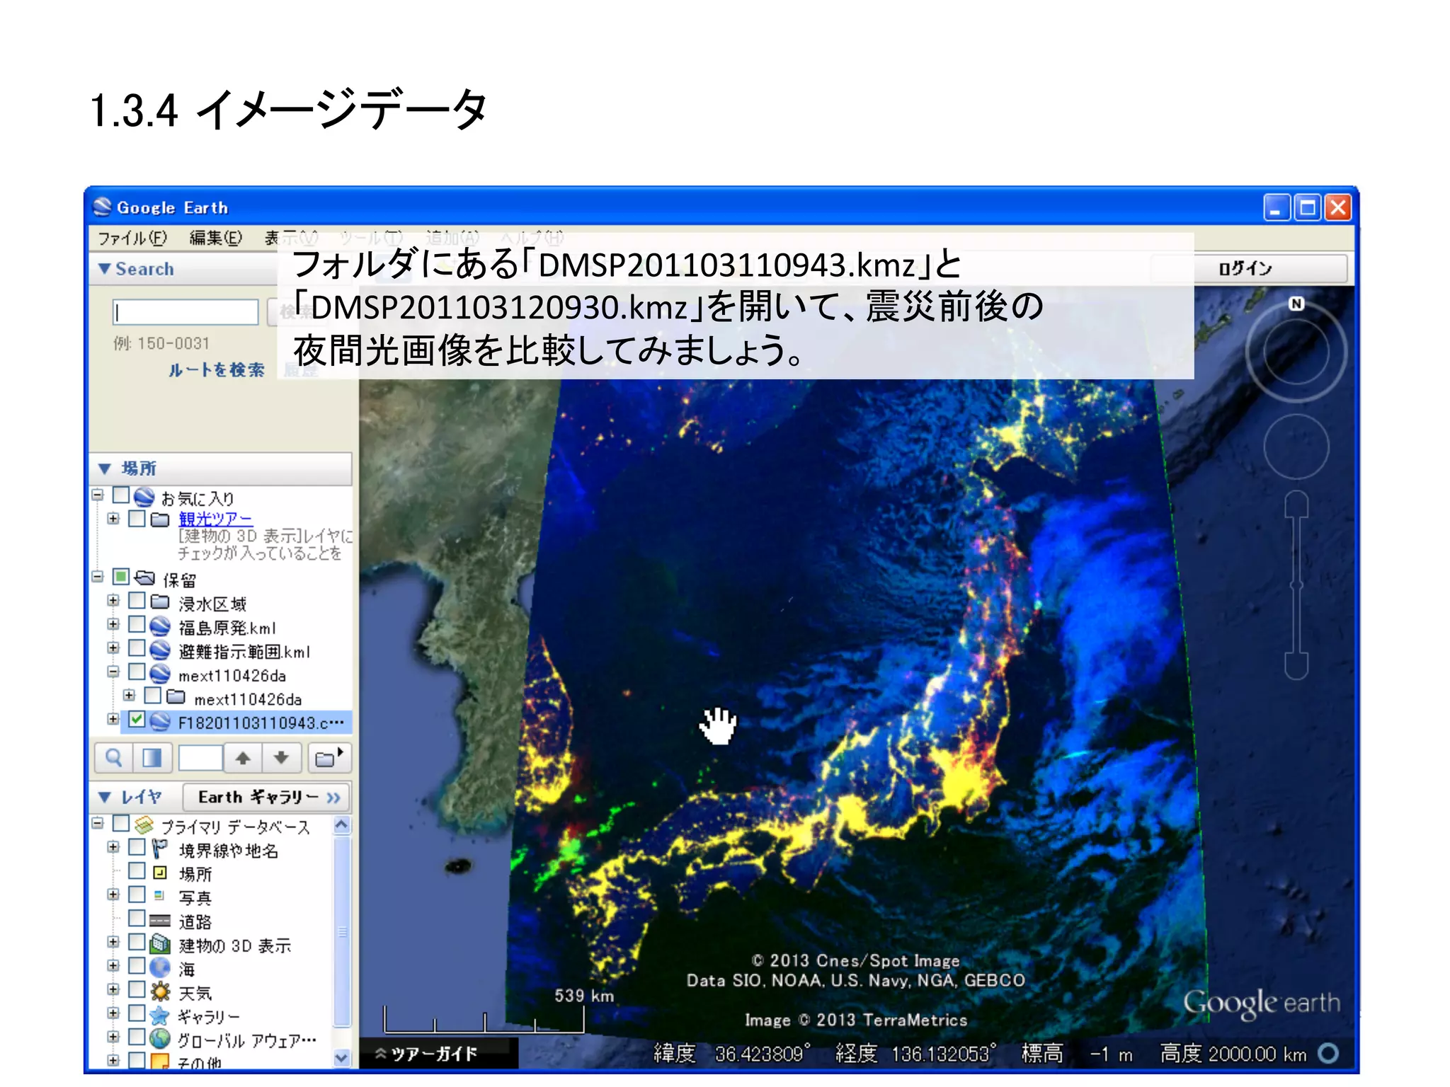This screenshot has width=1450, height=1087.
Task: Click the add folder icon in places toolbar
Action: coord(328,758)
